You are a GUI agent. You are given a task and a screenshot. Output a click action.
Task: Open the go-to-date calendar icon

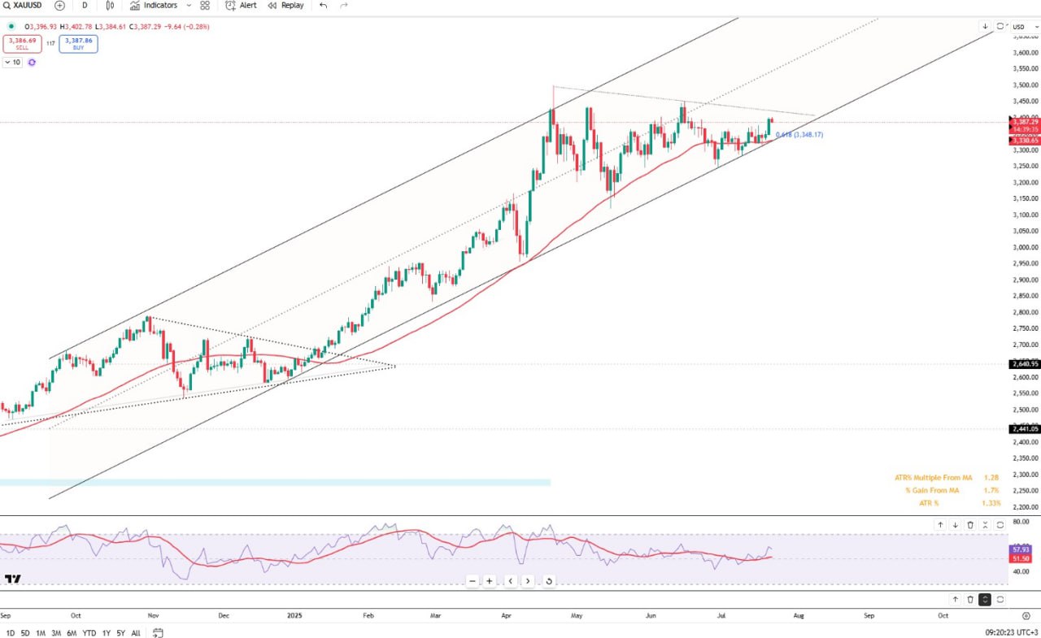[x=158, y=633]
